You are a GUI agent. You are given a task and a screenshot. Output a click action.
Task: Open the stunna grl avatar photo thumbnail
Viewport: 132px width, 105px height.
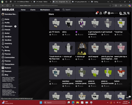(x=82, y=48)
